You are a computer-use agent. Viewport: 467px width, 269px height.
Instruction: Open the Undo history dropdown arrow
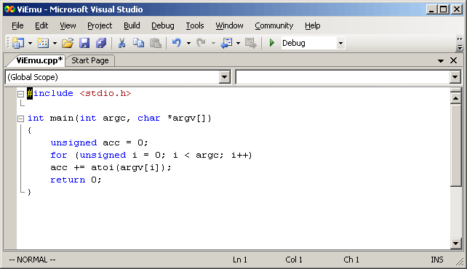189,44
